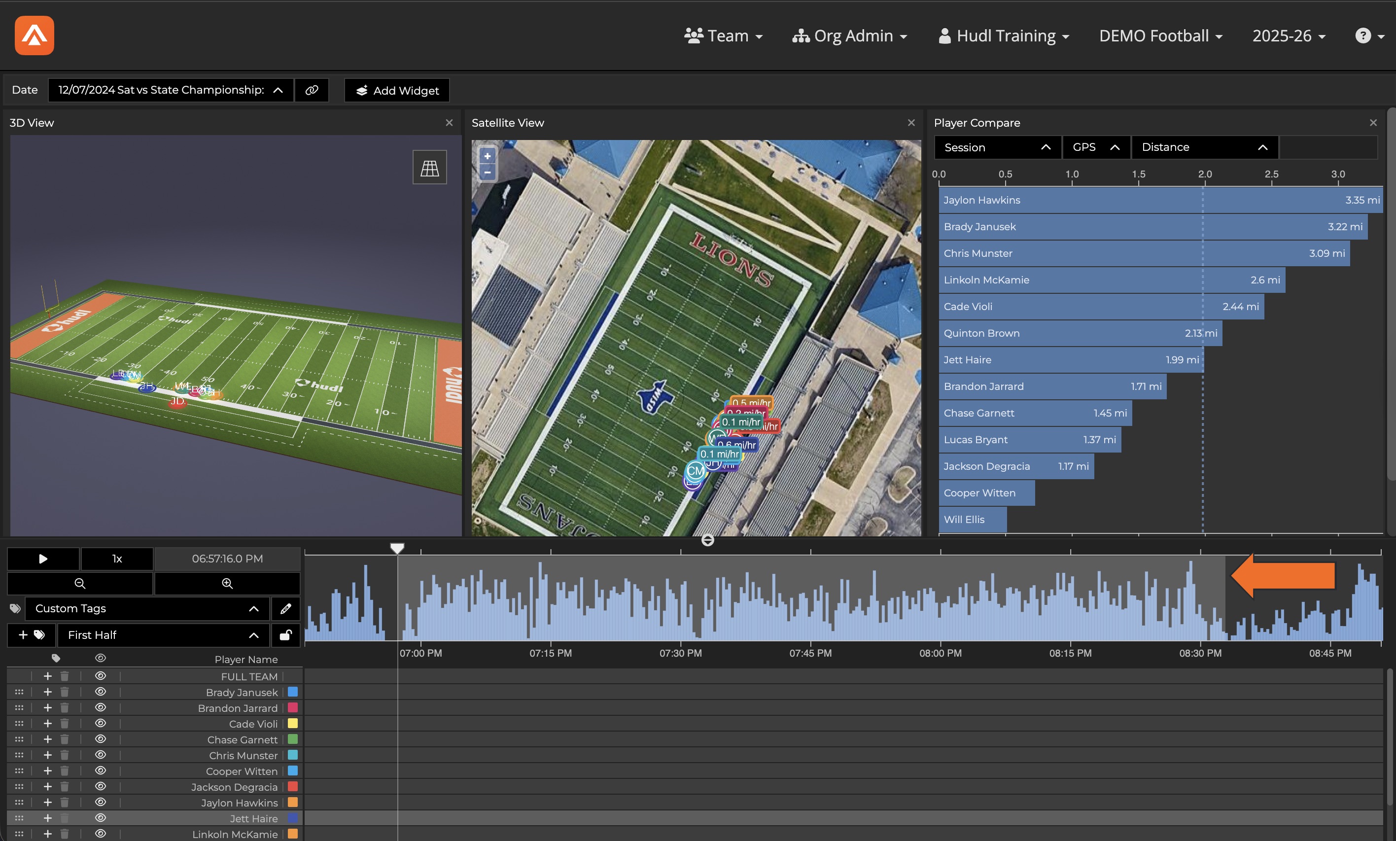This screenshot has width=1396, height=841.
Task: Close the Satellite View widget
Action: coord(911,122)
